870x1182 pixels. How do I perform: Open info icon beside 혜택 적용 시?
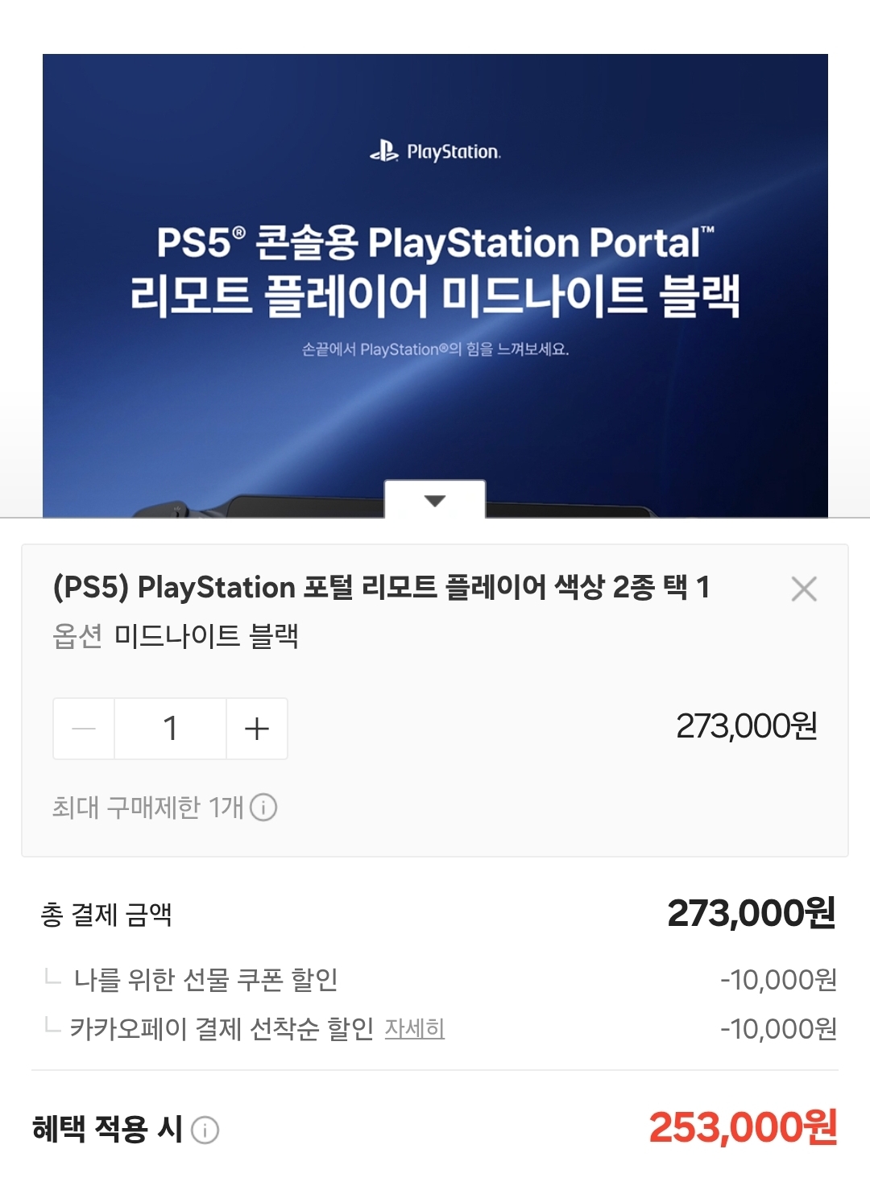[x=205, y=1130]
